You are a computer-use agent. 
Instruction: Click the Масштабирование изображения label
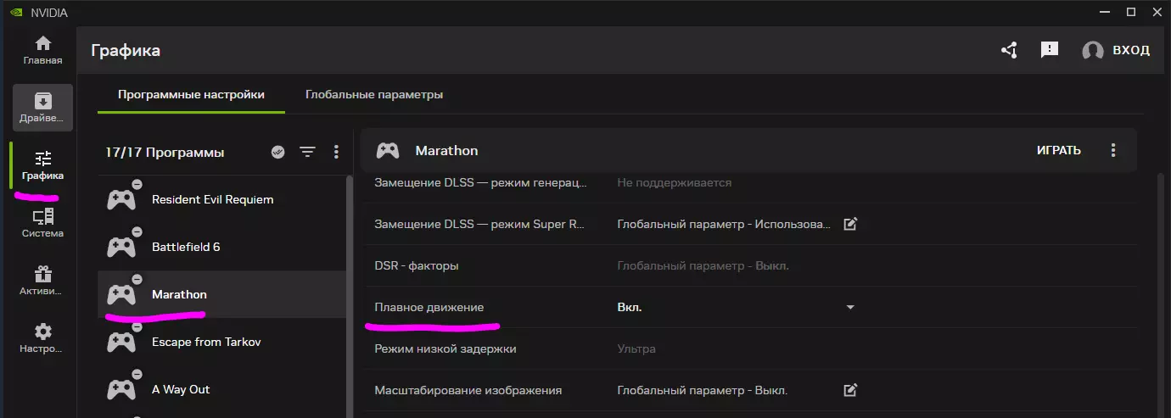[468, 390]
